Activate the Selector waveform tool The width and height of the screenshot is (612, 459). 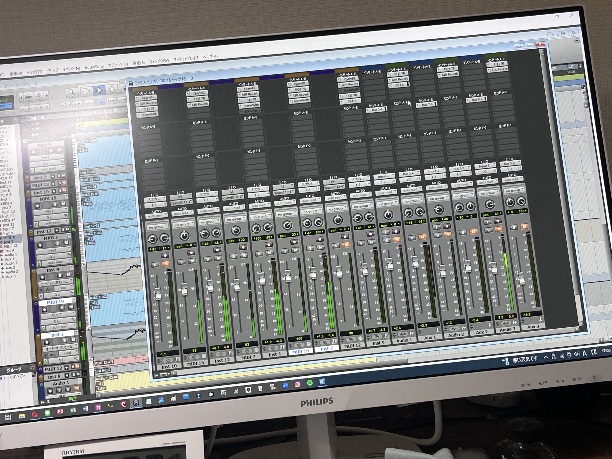tap(99, 90)
